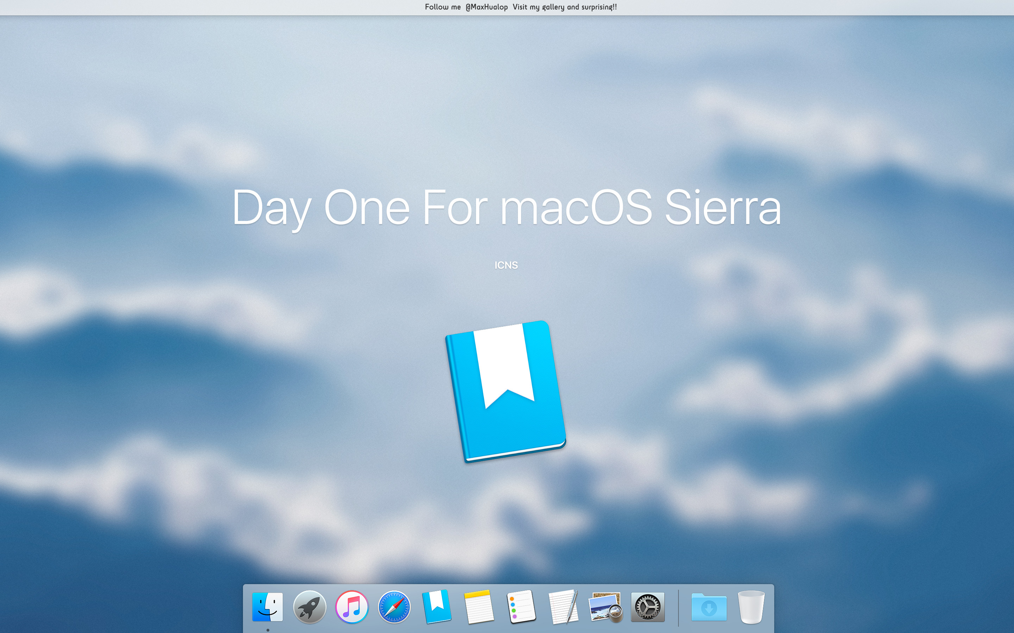
Task: Click the @MaxHualop handle in top banner
Action: (x=487, y=7)
